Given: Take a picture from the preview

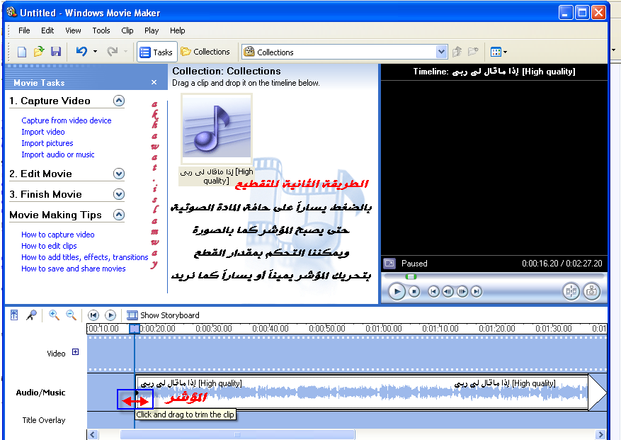Looking at the screenshot, I should click(x=592, y=292).
